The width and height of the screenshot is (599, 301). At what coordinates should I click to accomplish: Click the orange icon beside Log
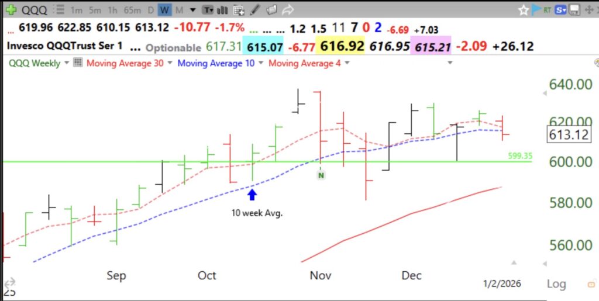(x=591, y=284)
